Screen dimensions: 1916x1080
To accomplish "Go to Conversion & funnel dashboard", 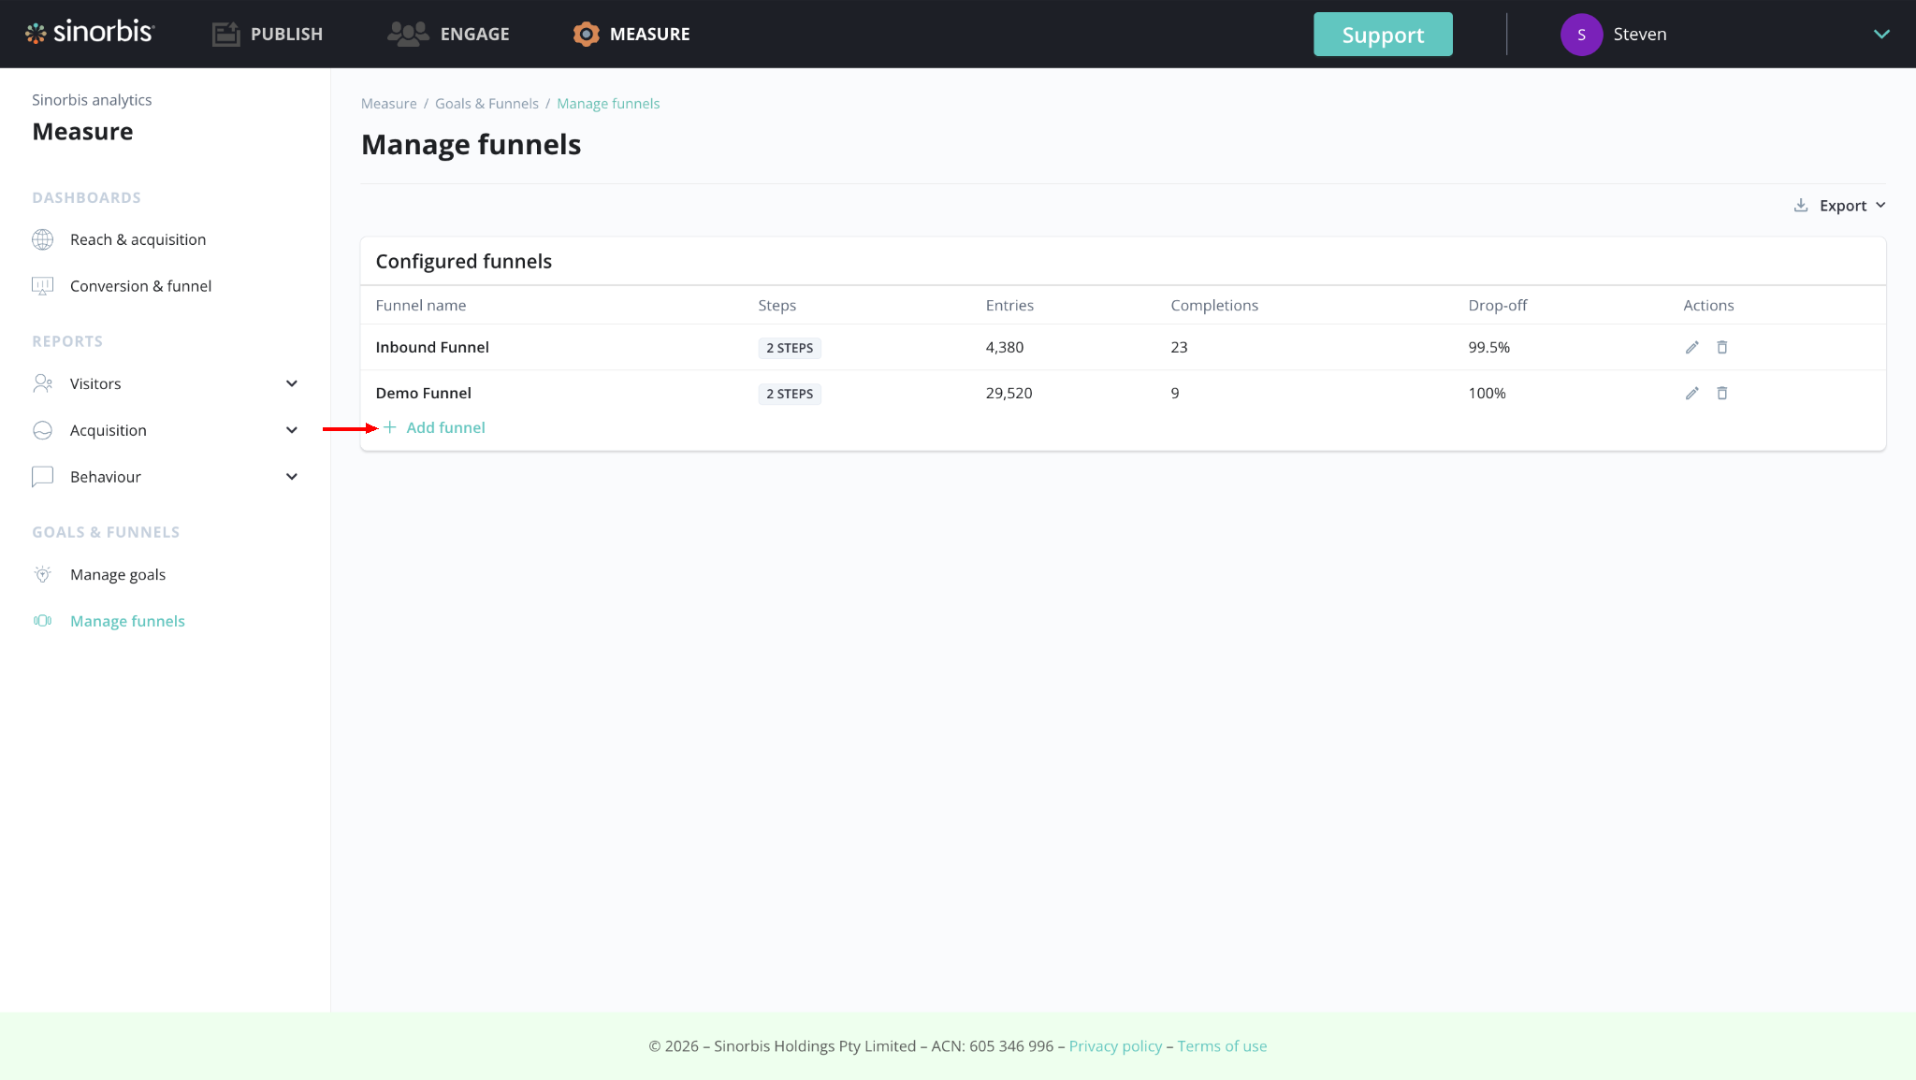I will [140, 286].
